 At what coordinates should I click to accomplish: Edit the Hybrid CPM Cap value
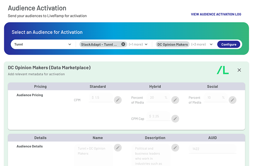coord(175,119)
